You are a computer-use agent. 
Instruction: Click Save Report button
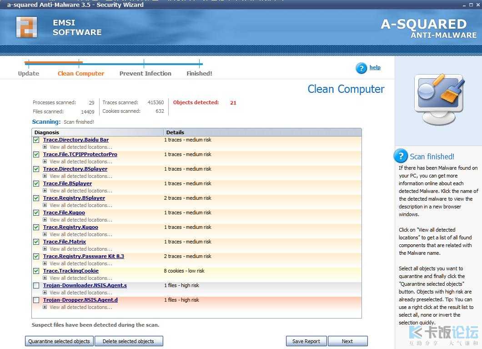(306, 341)
